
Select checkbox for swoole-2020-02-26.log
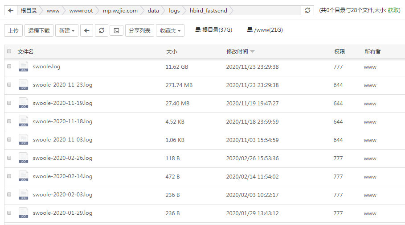click(x=9, y=158)
